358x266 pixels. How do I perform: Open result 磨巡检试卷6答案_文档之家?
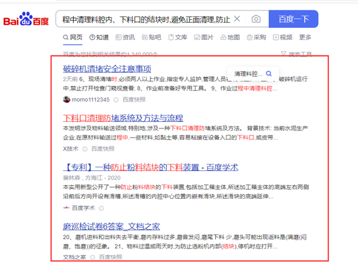pos(111,227)
